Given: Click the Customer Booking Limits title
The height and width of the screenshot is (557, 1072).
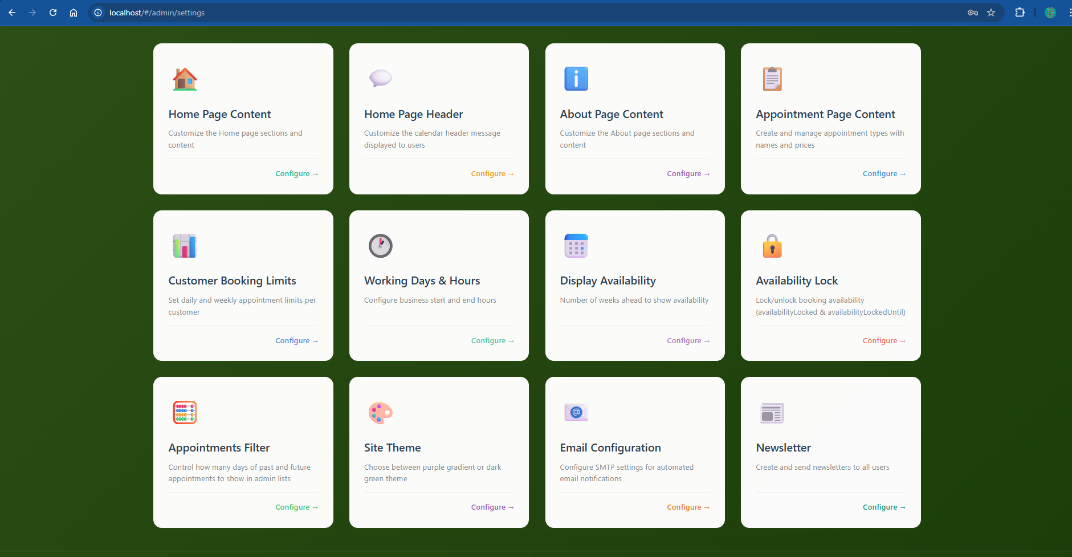Looking at the screenshot, I should [x=232, y=280].
